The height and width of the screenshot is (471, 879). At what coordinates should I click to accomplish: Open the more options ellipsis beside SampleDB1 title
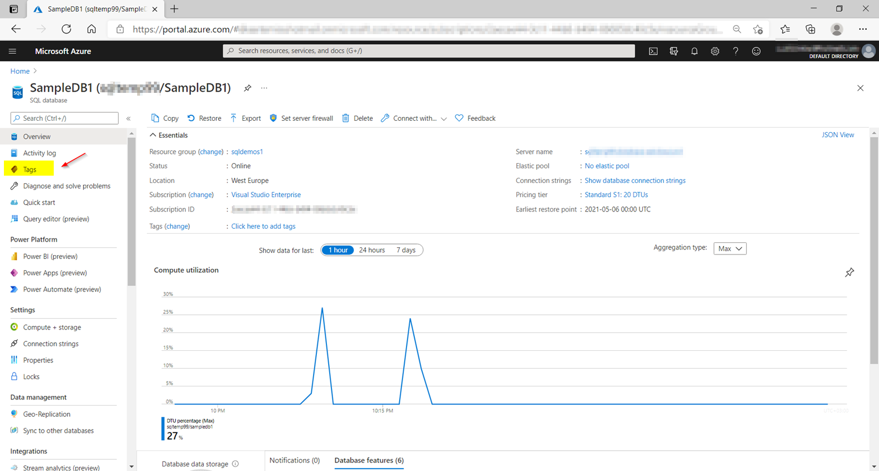point(264,88)
